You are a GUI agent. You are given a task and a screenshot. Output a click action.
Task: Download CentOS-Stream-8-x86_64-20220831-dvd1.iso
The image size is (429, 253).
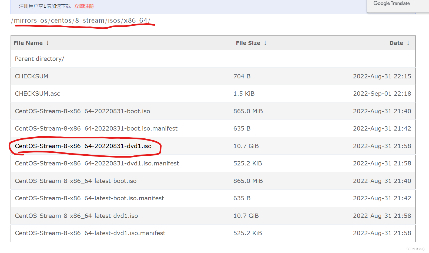point(83,146)
